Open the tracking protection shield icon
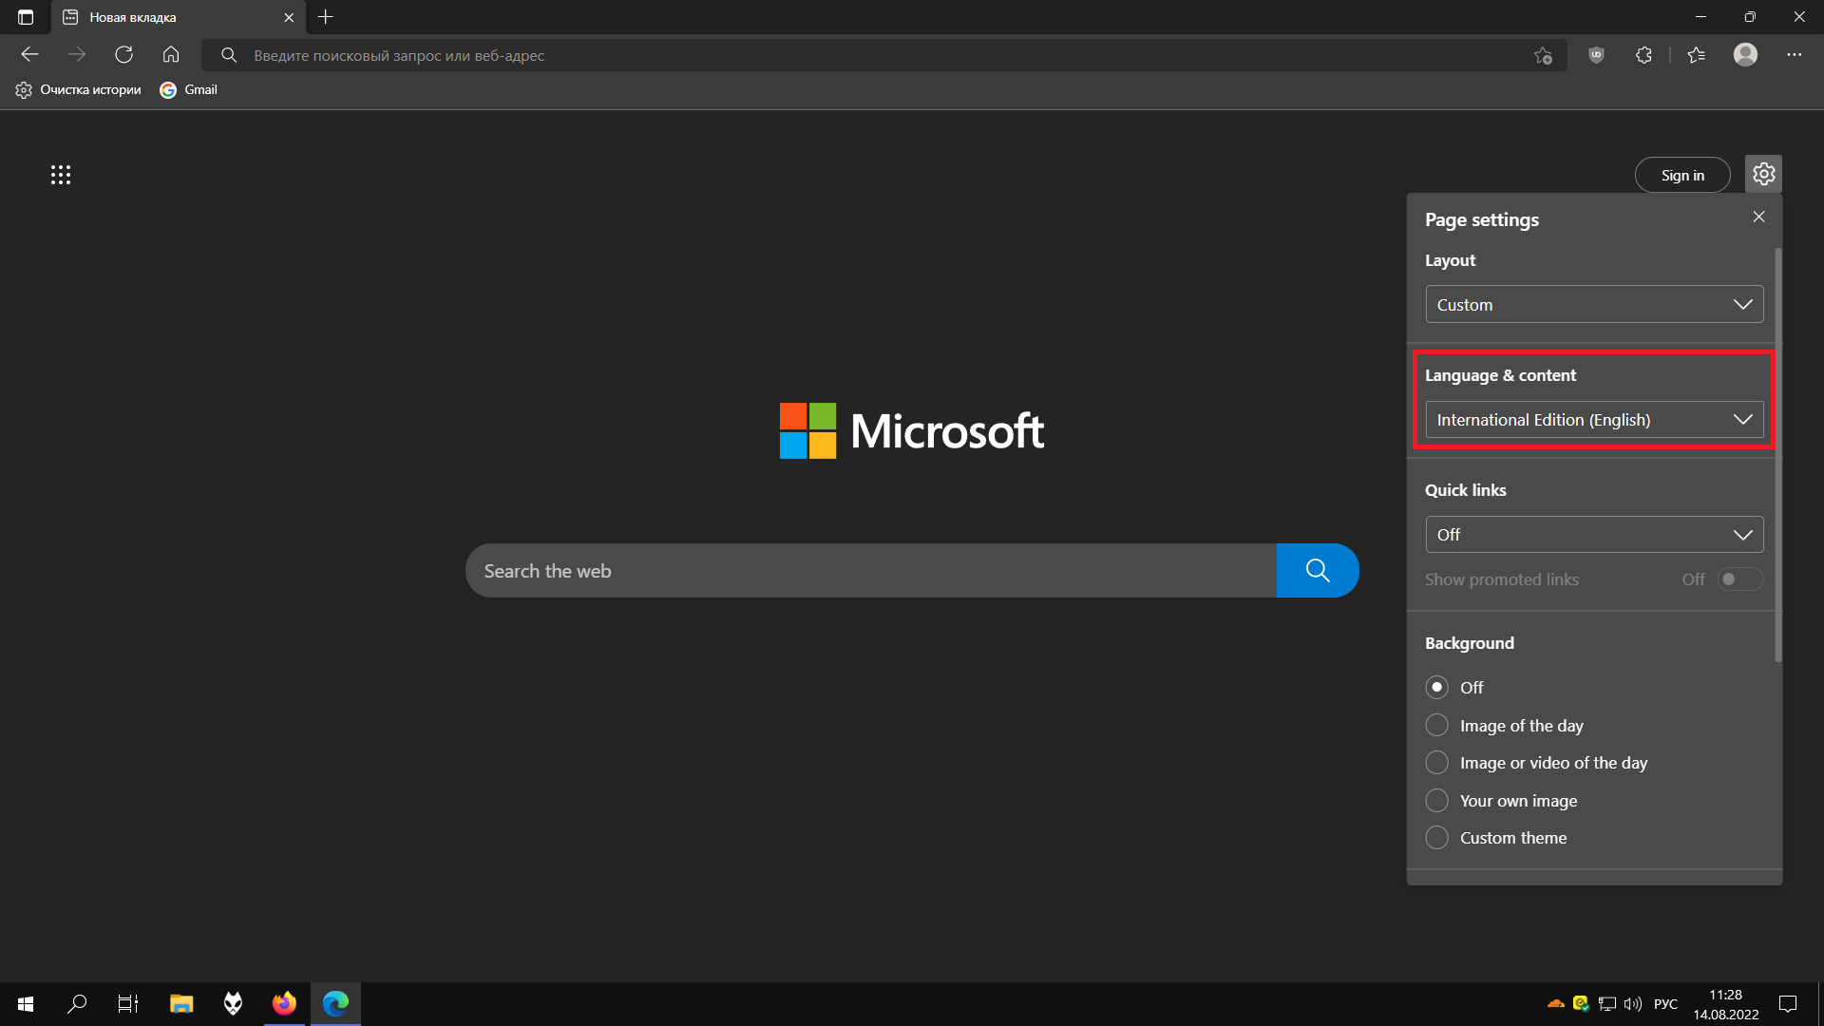Image resolution: width=1824 pixels, height=1026 pixels. [1596, 55]
